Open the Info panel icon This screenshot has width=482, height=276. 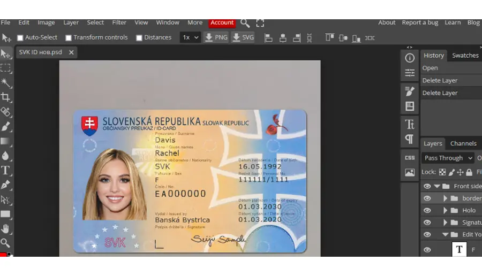pyautogui.click(x=410, y=58)
